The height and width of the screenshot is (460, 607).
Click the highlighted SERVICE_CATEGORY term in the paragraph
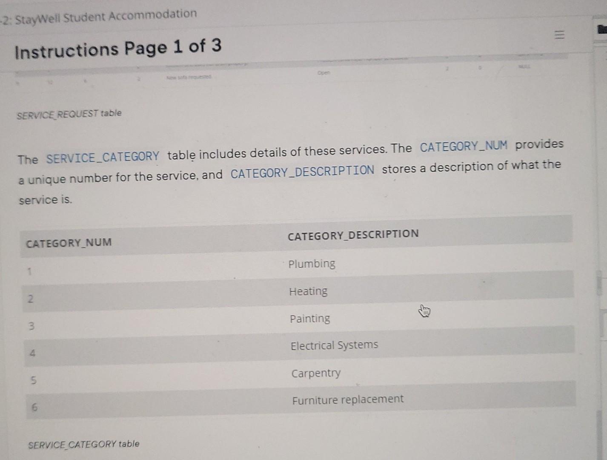click(x=103, y=157)
